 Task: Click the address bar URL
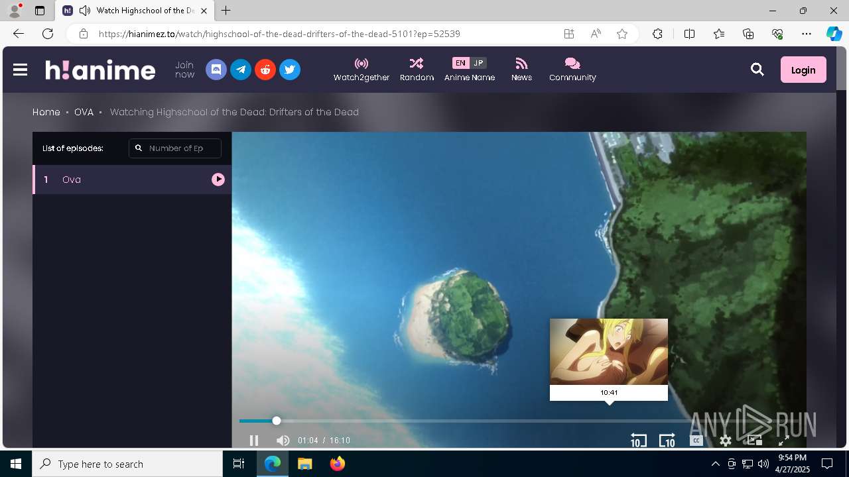(x=279, y=34)
